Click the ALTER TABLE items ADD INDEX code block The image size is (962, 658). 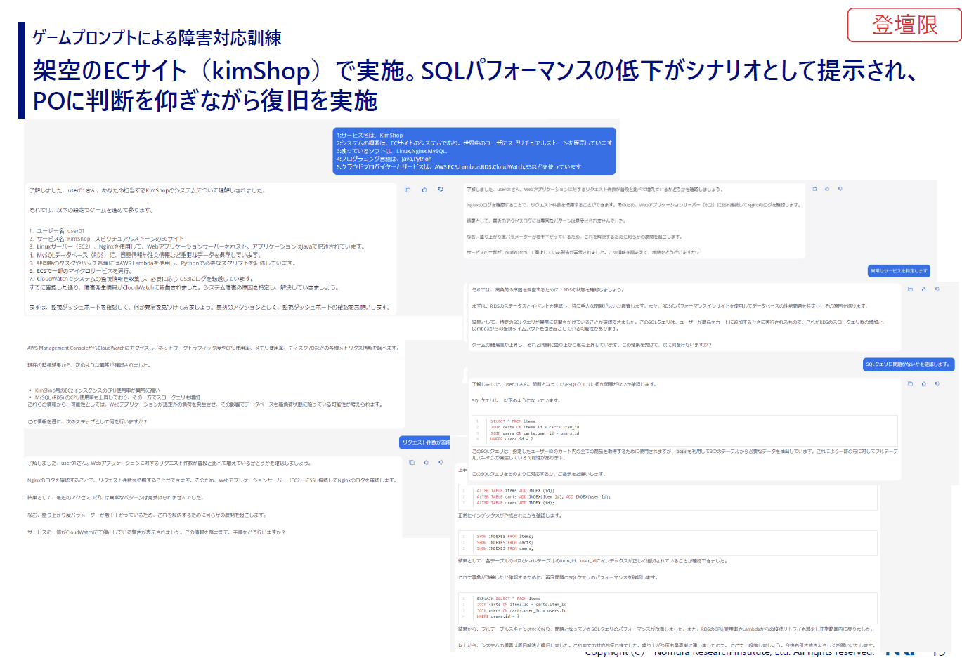668,496
